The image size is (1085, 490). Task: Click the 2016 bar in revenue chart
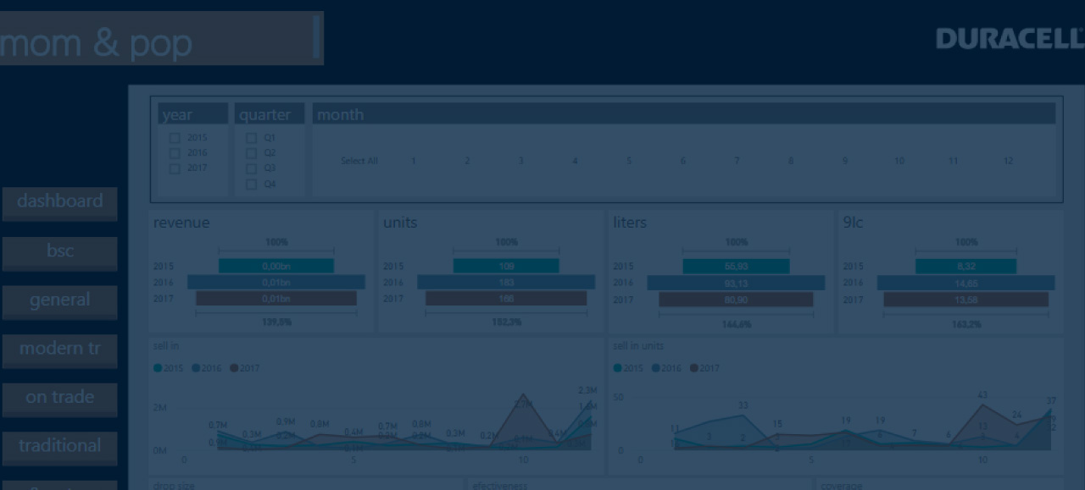pos(275,282)
